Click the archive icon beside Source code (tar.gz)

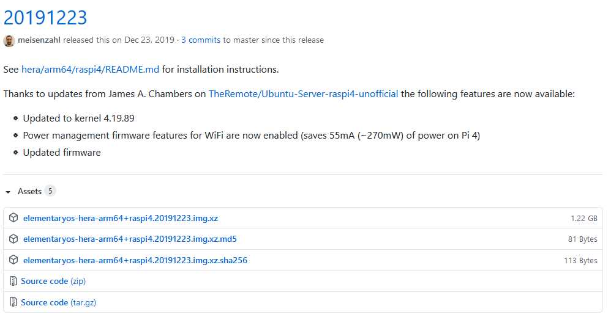(13, 302)
